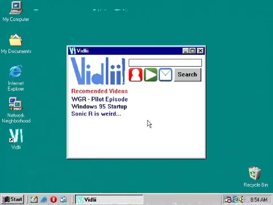Click the red user profile icon in Vidlii
Viewport: 273px width, 205px height.
pos(135,75)
